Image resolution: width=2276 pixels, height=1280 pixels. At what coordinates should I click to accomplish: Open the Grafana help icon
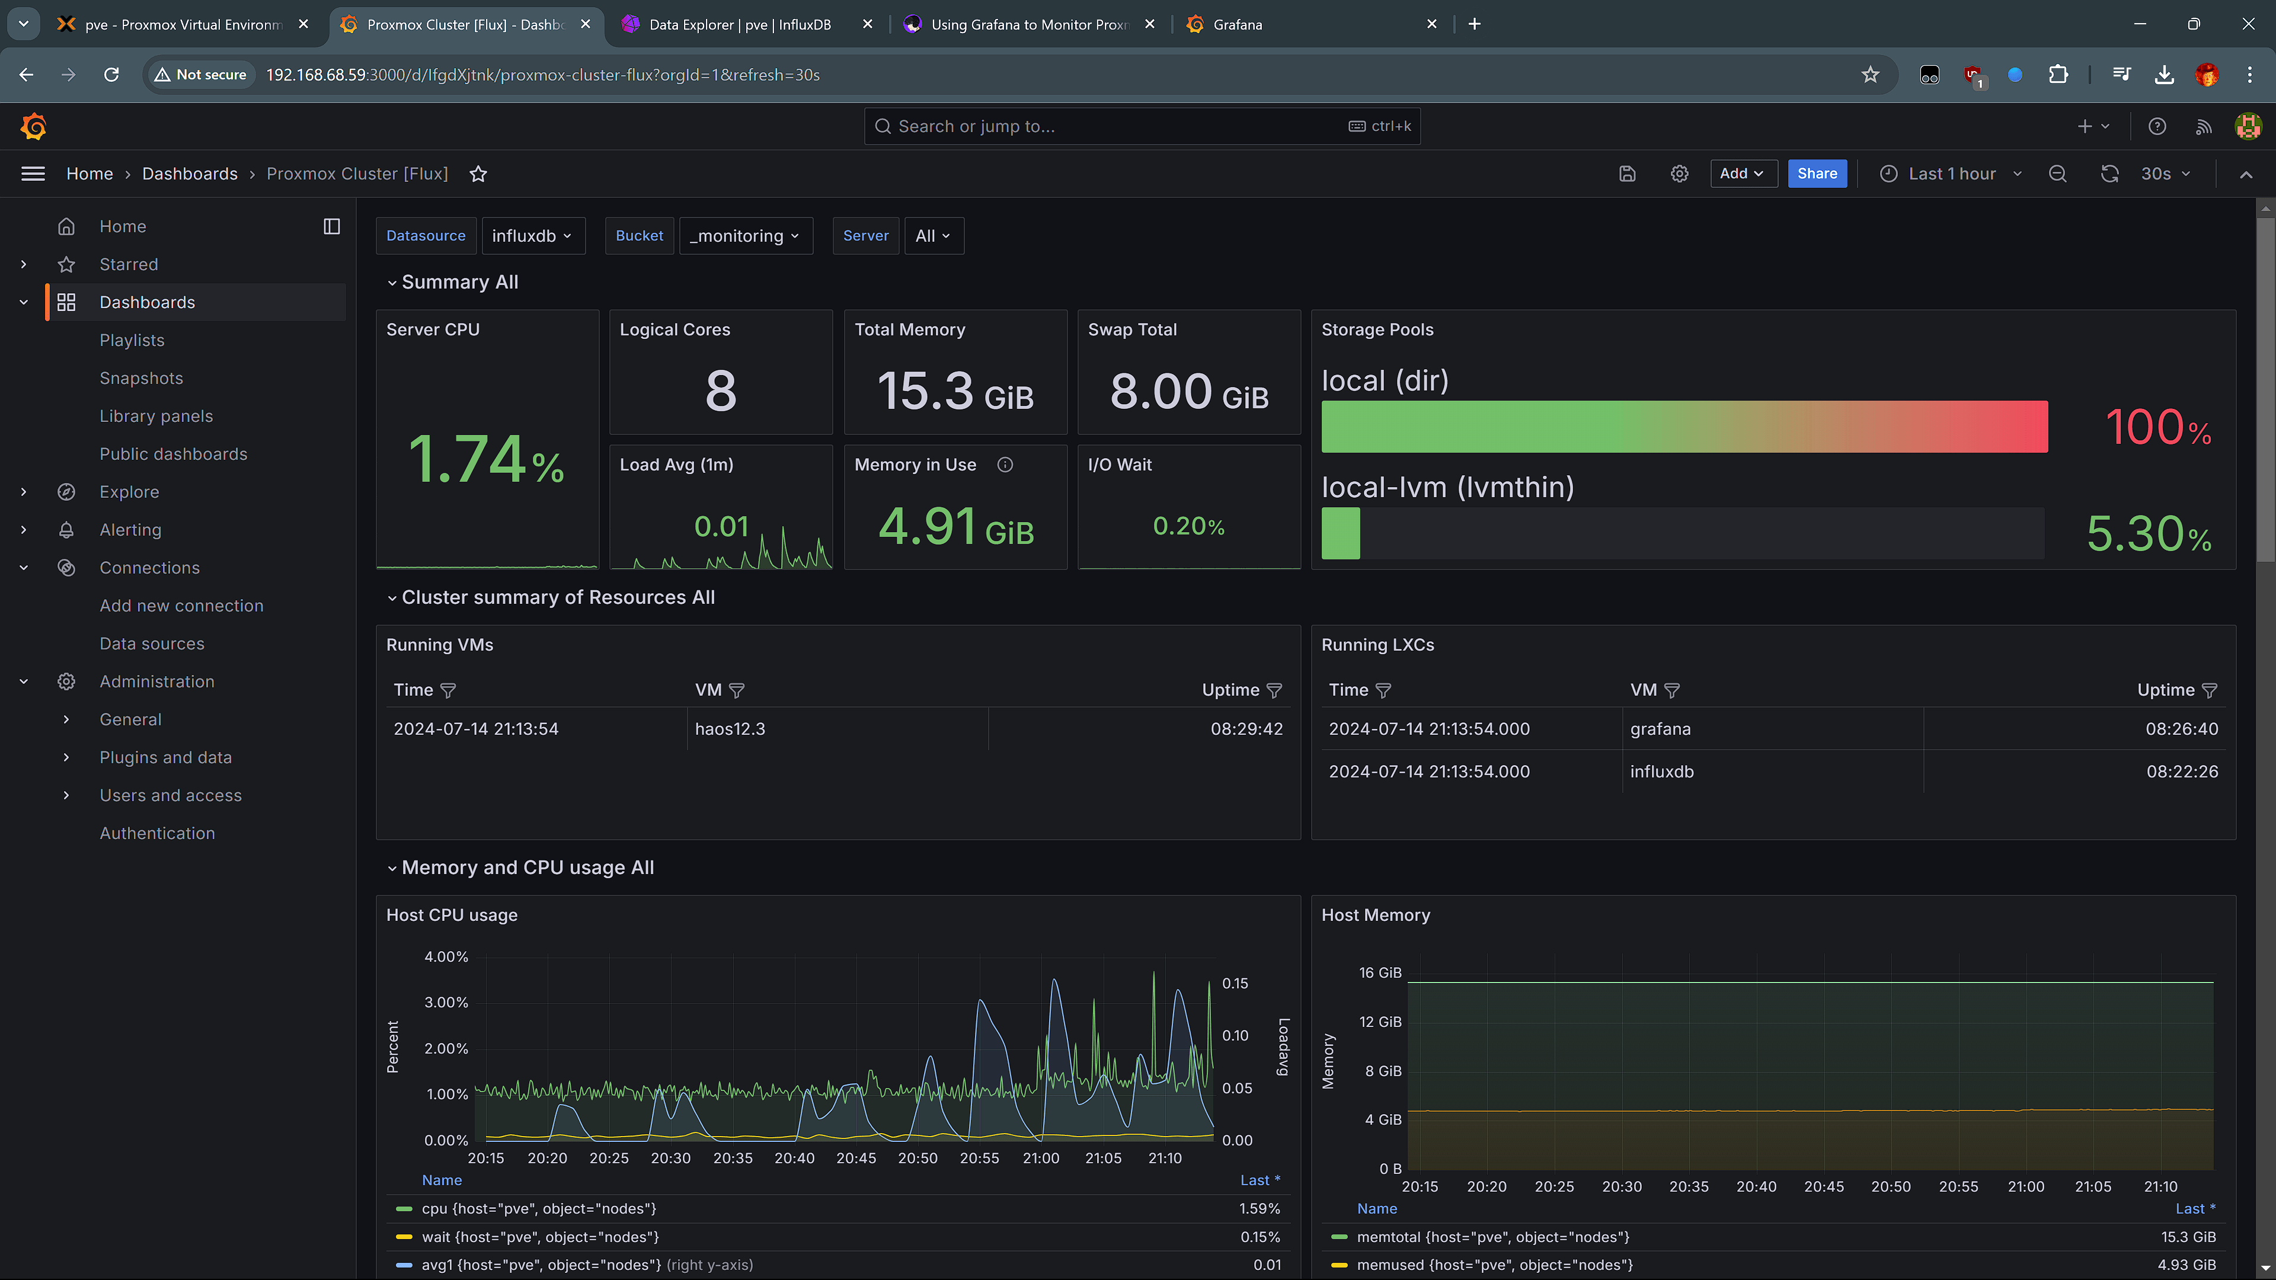2157,126
